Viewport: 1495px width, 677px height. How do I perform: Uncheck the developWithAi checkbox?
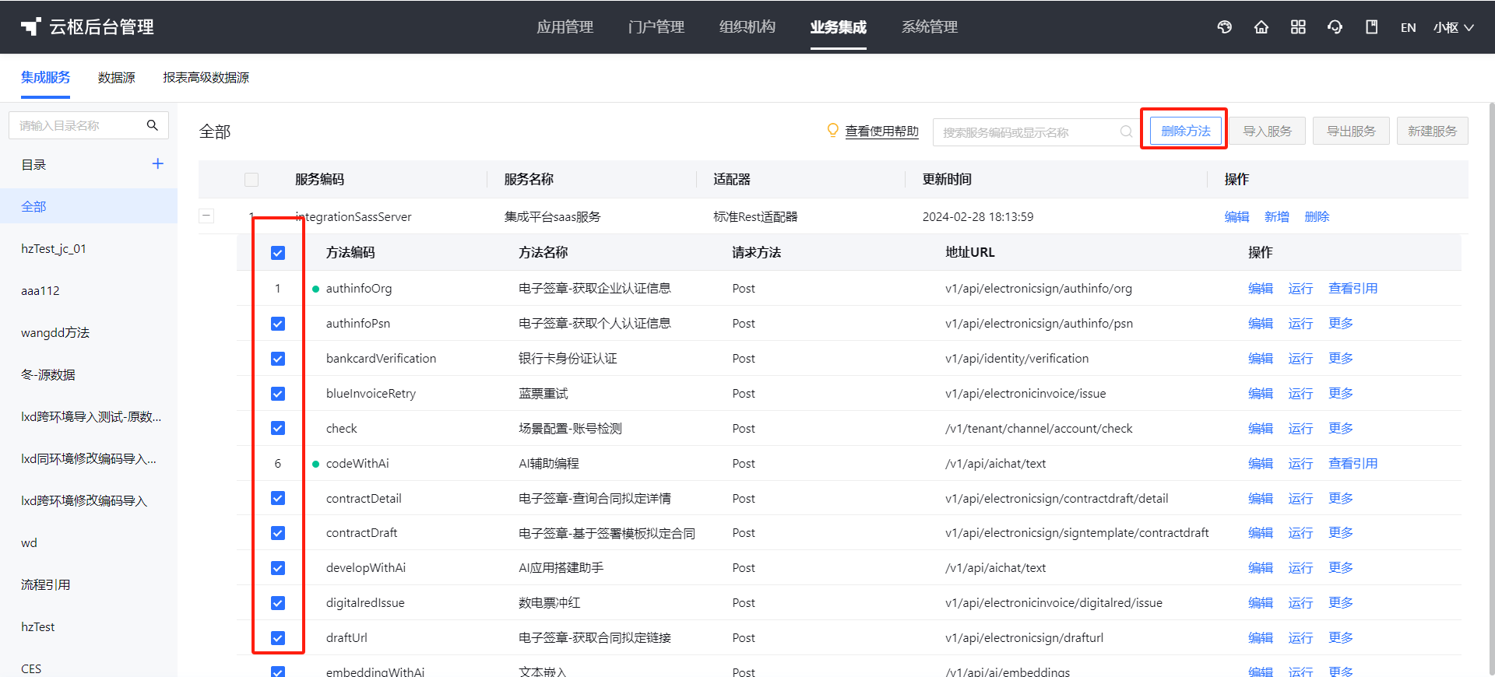[x=278, y=568]
